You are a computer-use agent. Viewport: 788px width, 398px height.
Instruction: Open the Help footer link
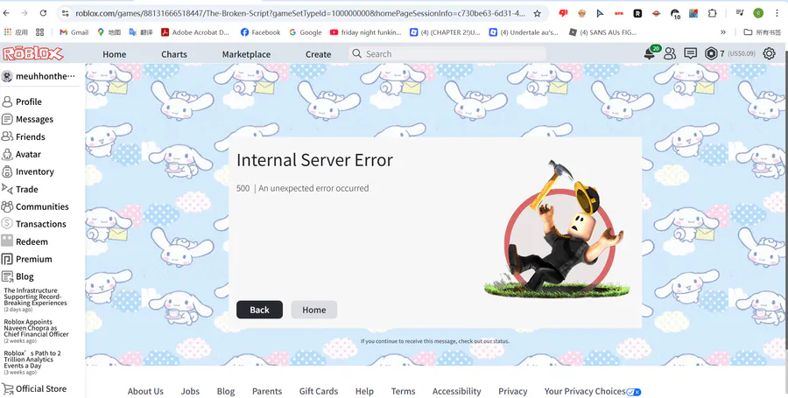(364, 392)
